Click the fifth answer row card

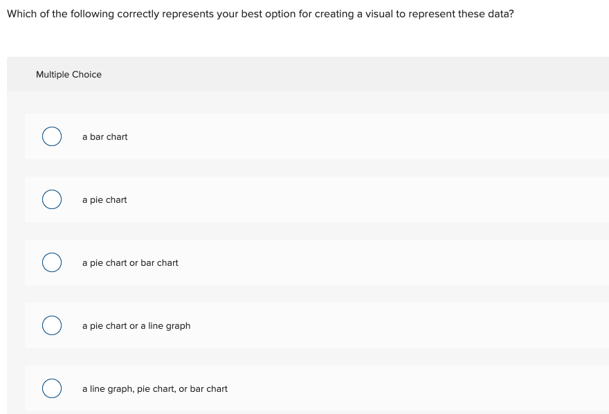[311, 388]
